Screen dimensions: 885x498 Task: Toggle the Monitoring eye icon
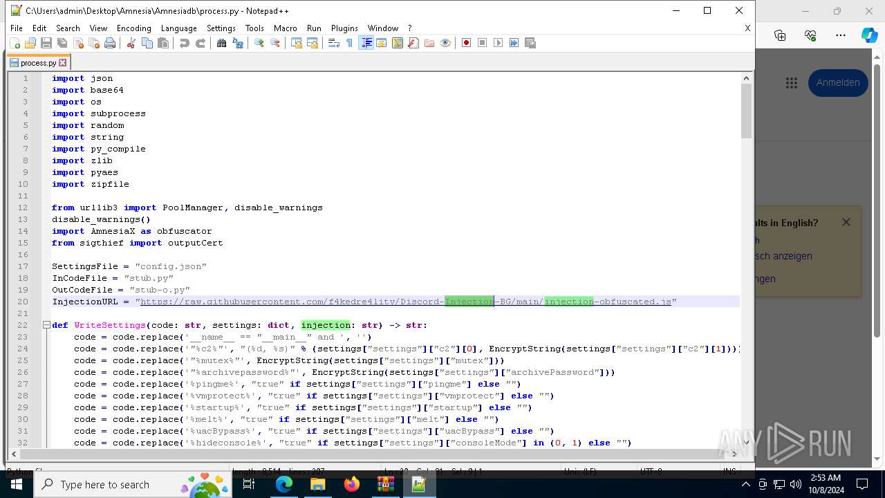click(445, 43)
